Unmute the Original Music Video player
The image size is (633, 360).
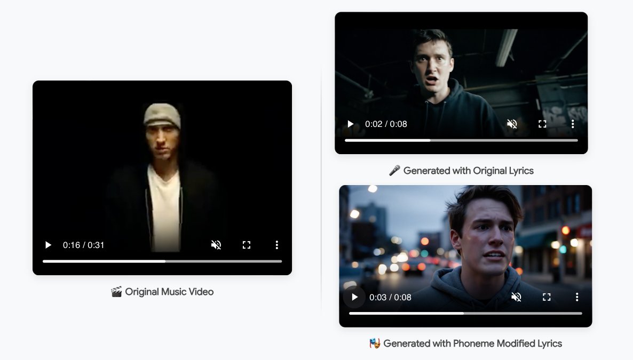(x=216, y=245)
